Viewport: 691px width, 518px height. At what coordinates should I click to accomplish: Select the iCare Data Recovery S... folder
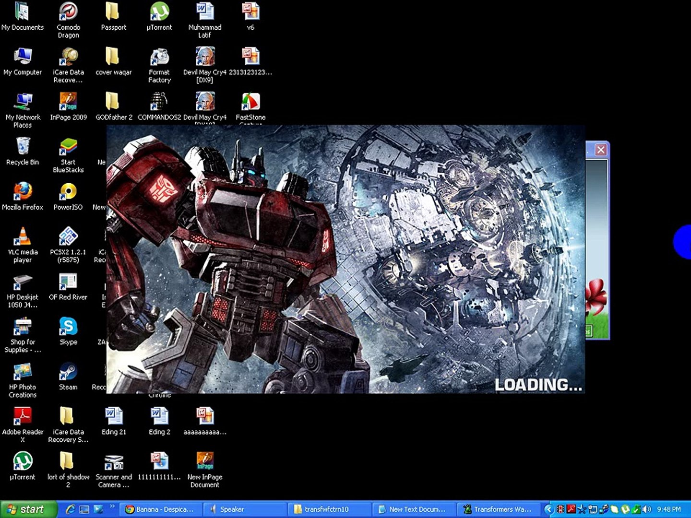[x=68, y=425]
